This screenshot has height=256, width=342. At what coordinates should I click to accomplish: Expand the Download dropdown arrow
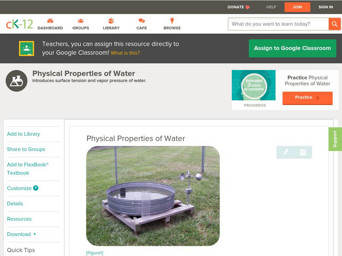(35, 234)
